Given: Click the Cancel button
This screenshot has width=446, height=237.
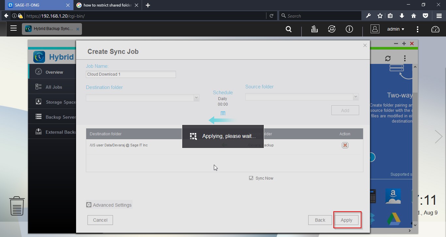Looking at the screenshot, I should coord(100,220).
